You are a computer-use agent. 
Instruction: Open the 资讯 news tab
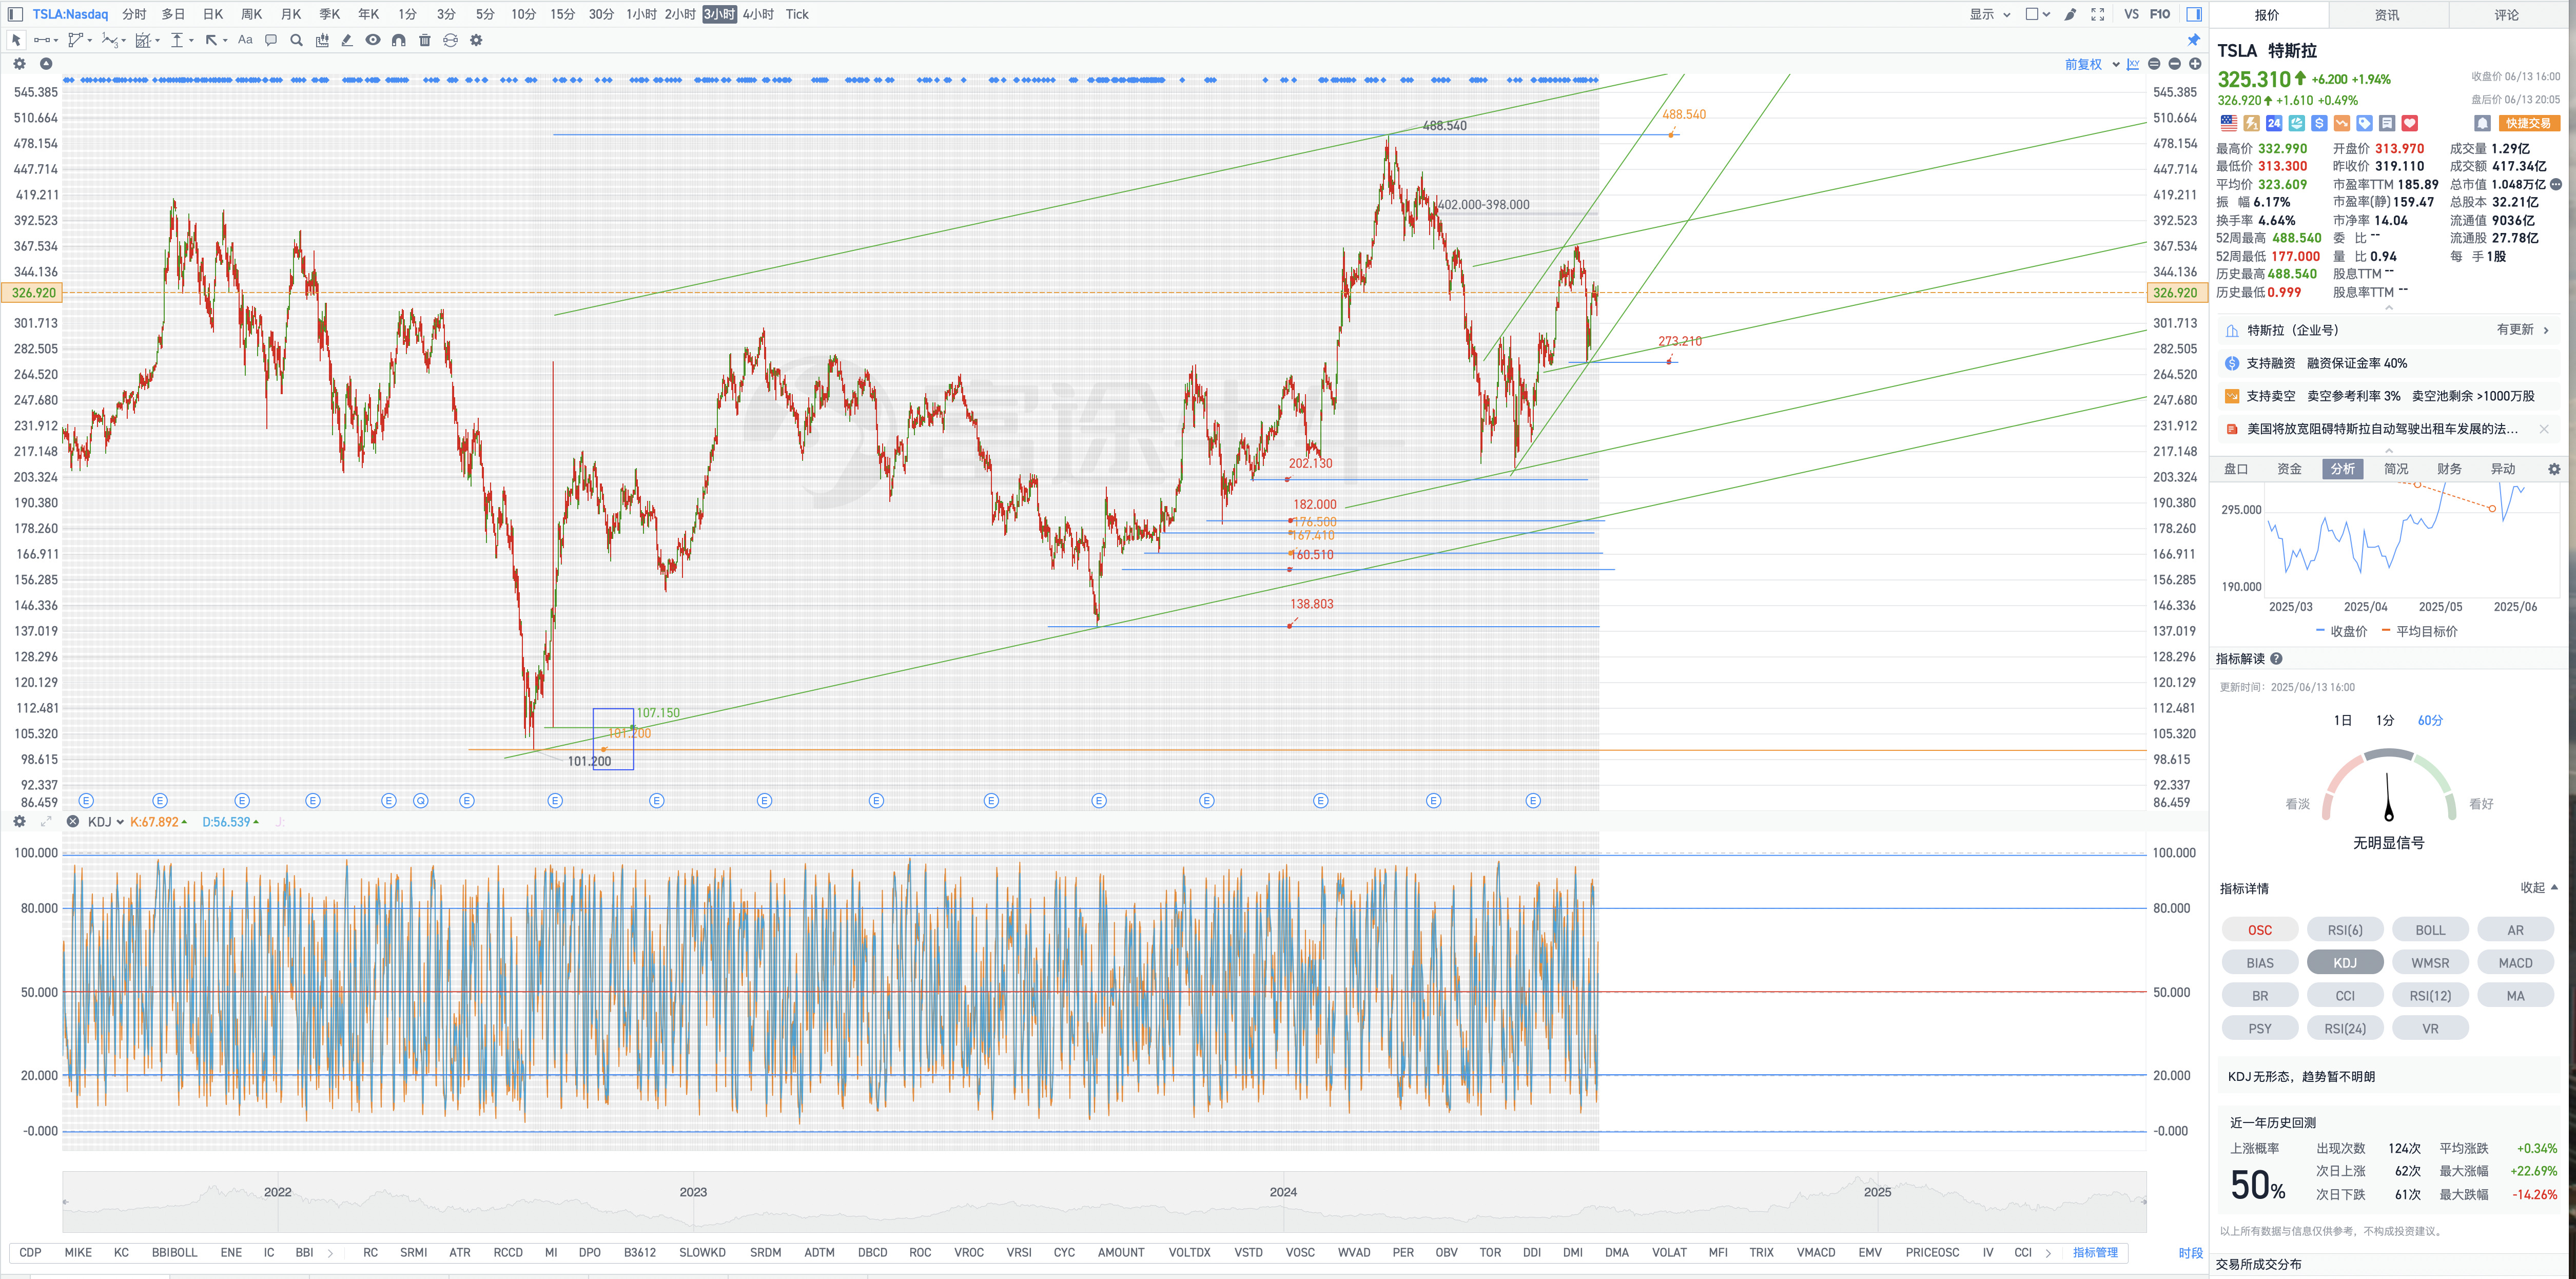tap(2387, 15)
